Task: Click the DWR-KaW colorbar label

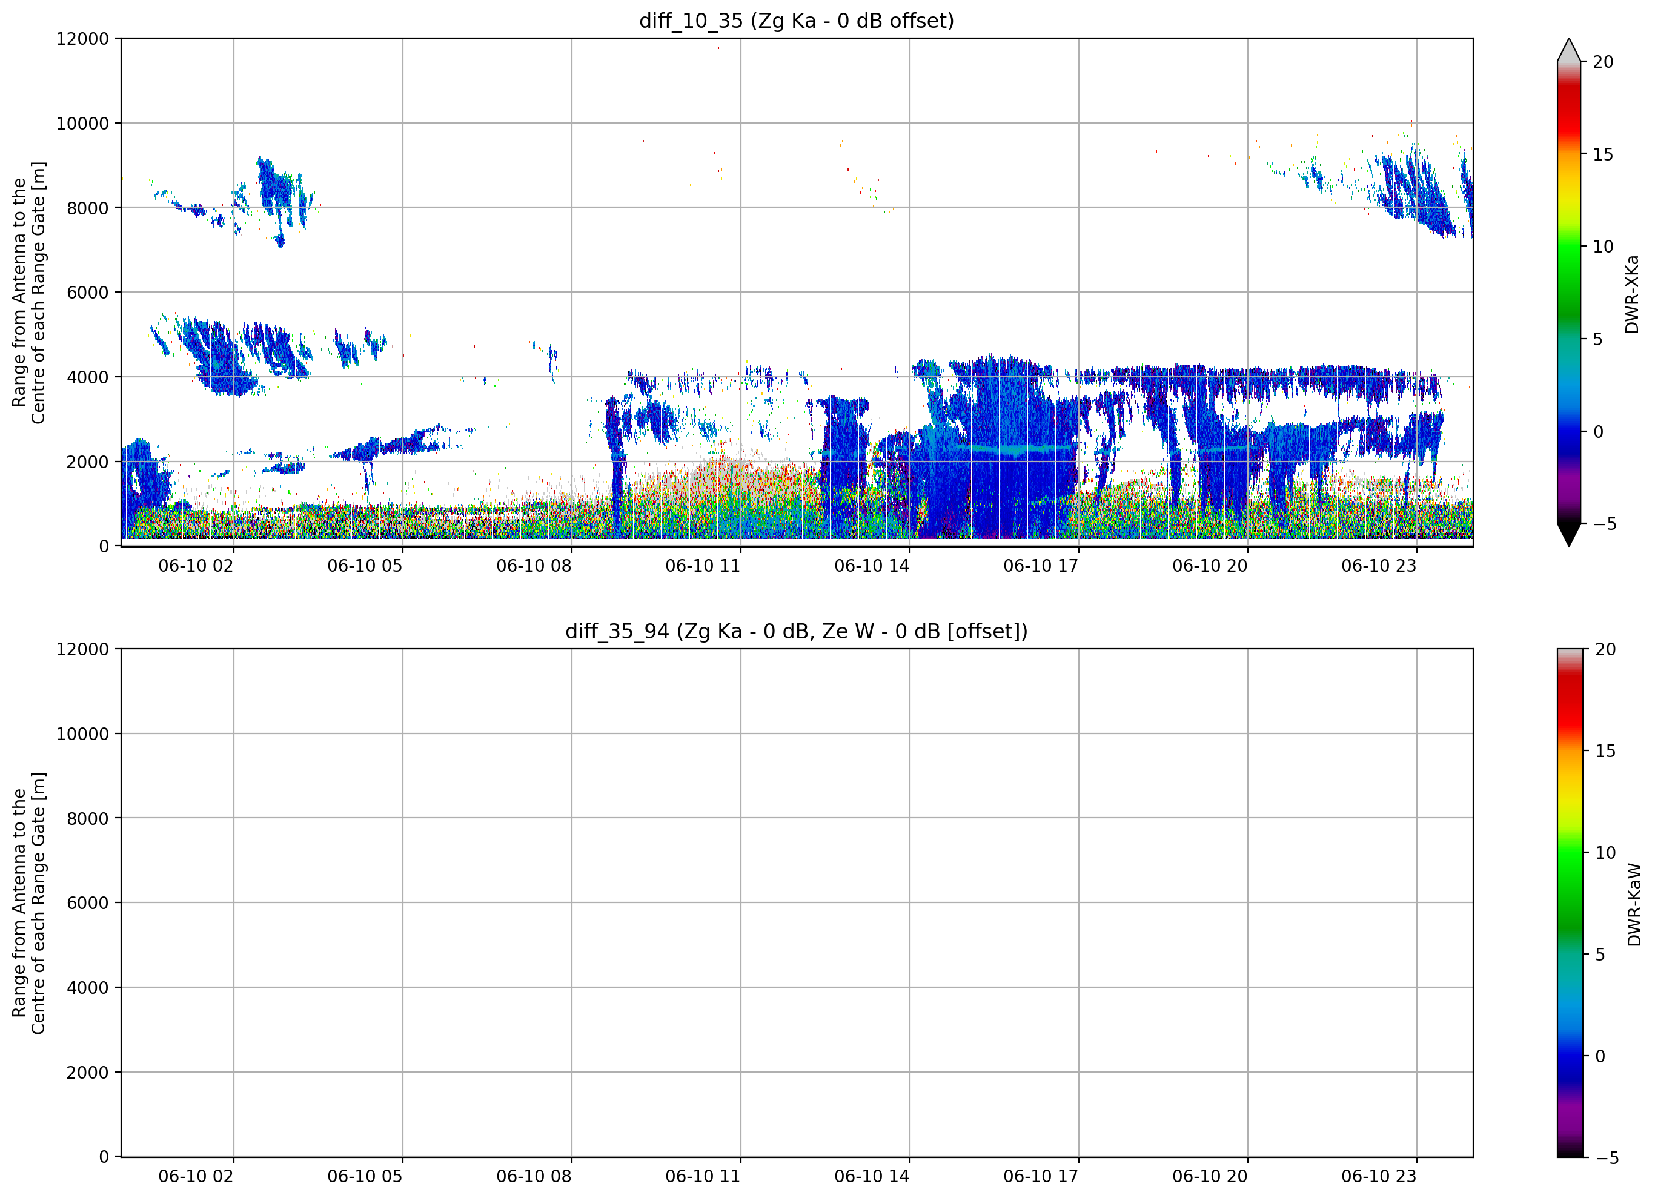Action: pos(1634,905)
